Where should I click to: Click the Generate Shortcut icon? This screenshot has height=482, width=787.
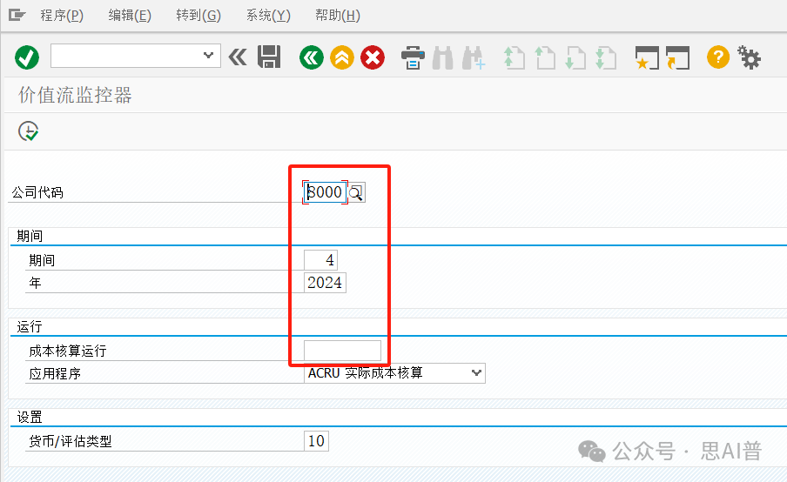pos(677,57)
